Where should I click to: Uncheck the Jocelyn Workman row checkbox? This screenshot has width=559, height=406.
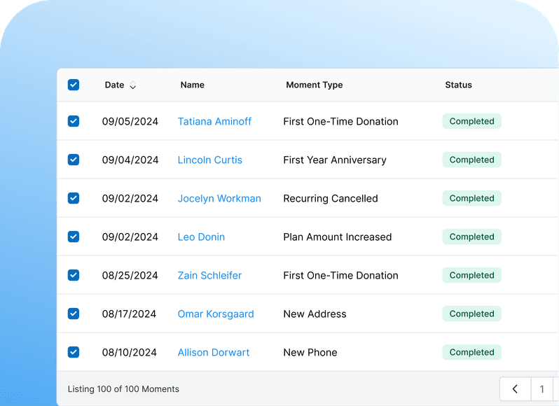pos(74,198)
